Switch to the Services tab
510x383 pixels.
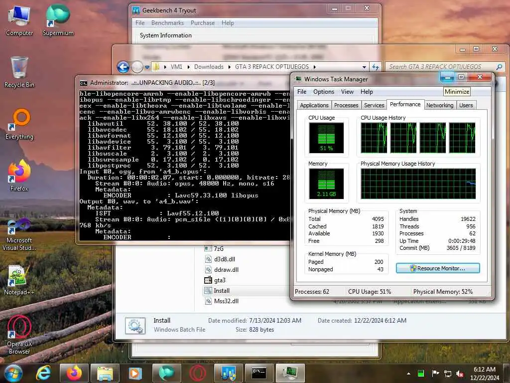point(374,105)
